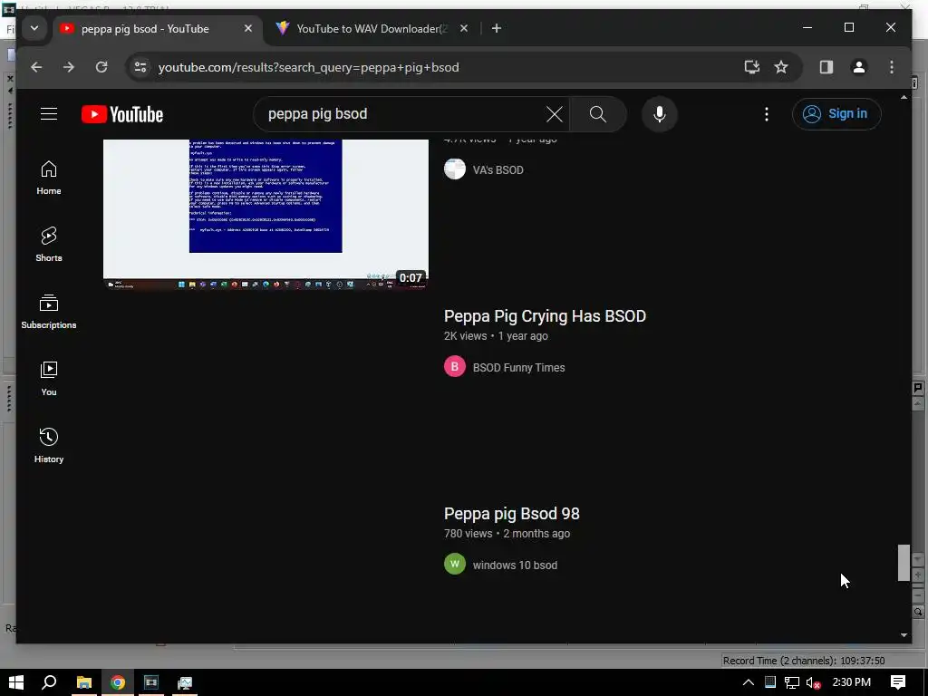This screenshot has height=696, width=928.
Task: Click the magnifier search button
Action: [598, 114]
